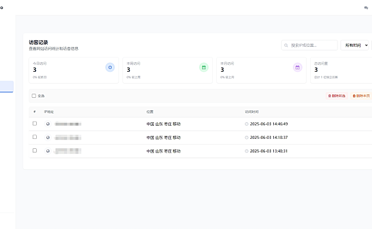372x229 pixels.
Task: Click globe icon in 13:48:31 row
Action: (48, 151)
